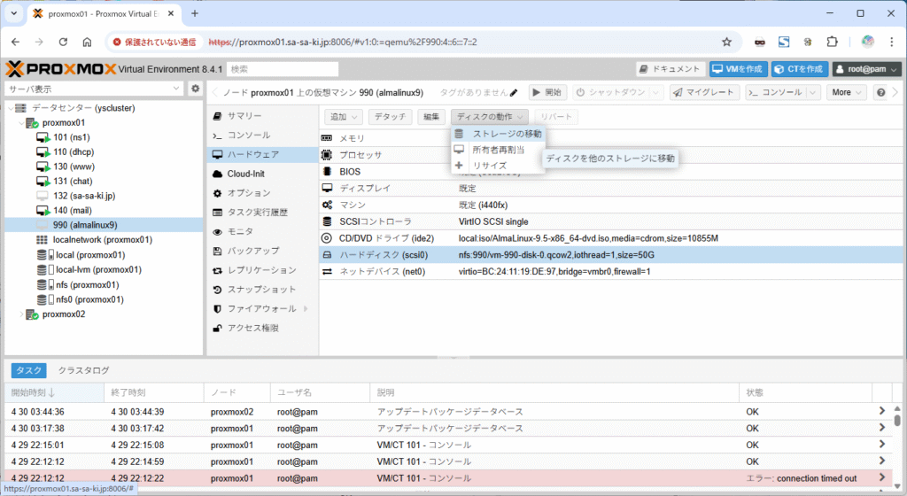Open the help question mark icon
Viewport: 907px width, 496px height.
880,92
